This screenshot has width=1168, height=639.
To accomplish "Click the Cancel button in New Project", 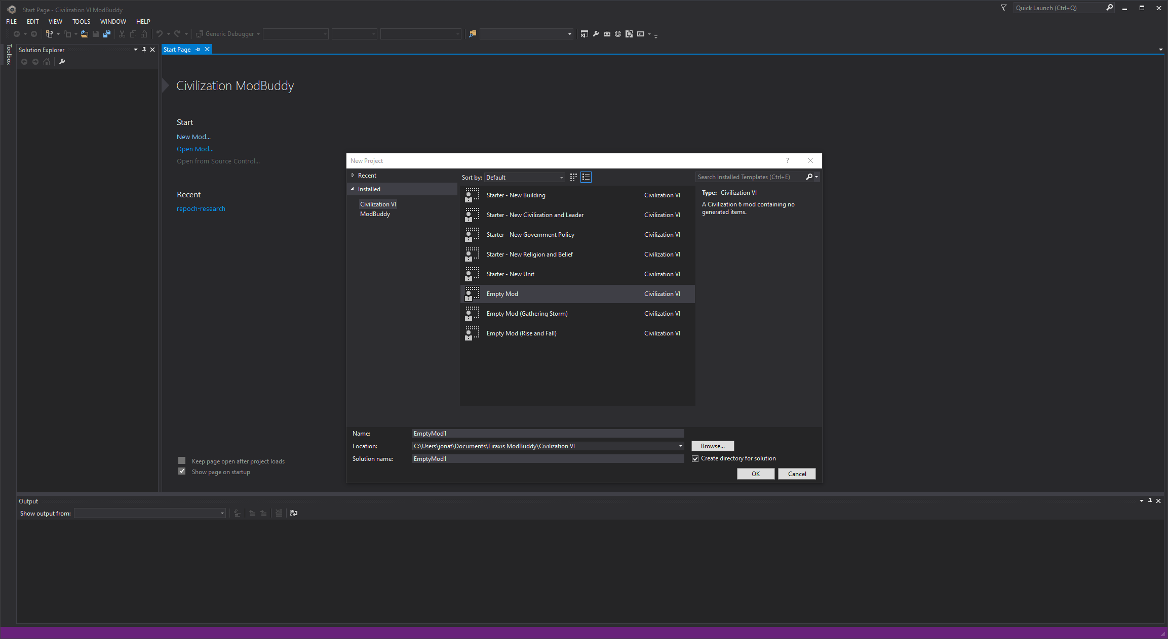I will click(796, 473).
